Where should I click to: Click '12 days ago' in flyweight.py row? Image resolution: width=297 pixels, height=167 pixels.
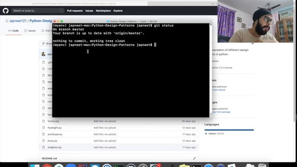(x=189, y=128)
